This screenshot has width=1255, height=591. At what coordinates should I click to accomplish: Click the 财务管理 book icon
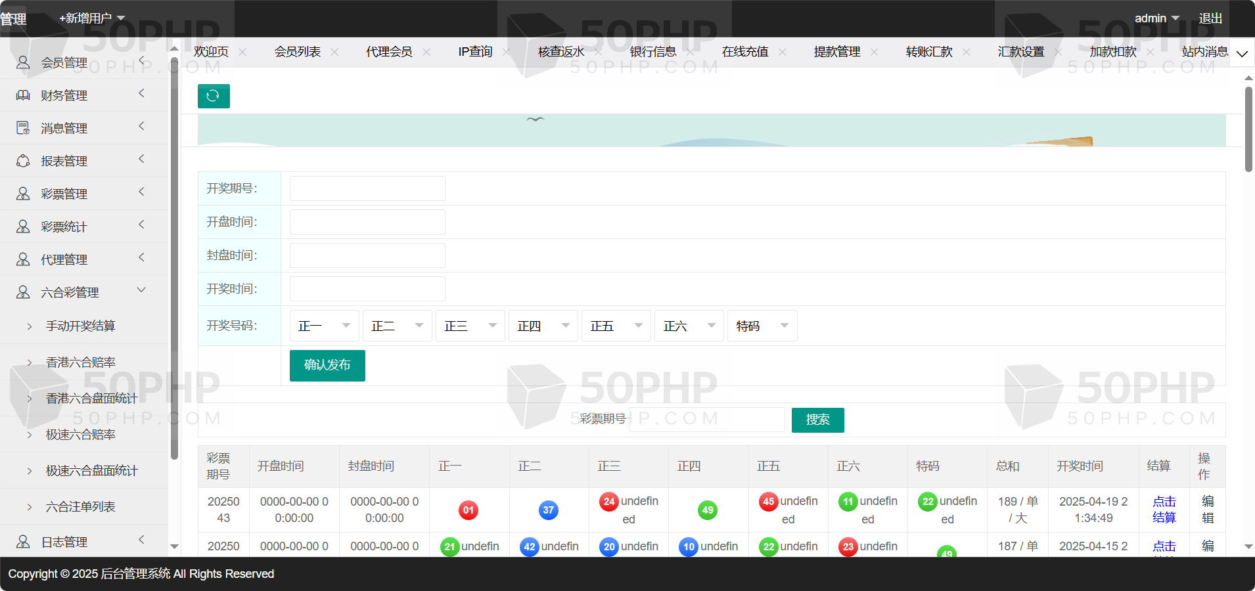tap(23, 95)
